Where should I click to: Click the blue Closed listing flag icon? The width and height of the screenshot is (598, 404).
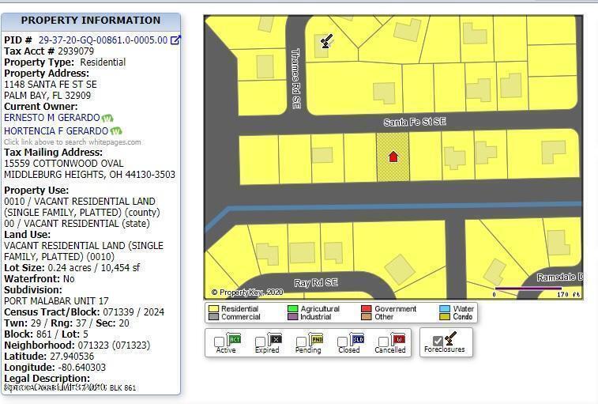(356, 338)
